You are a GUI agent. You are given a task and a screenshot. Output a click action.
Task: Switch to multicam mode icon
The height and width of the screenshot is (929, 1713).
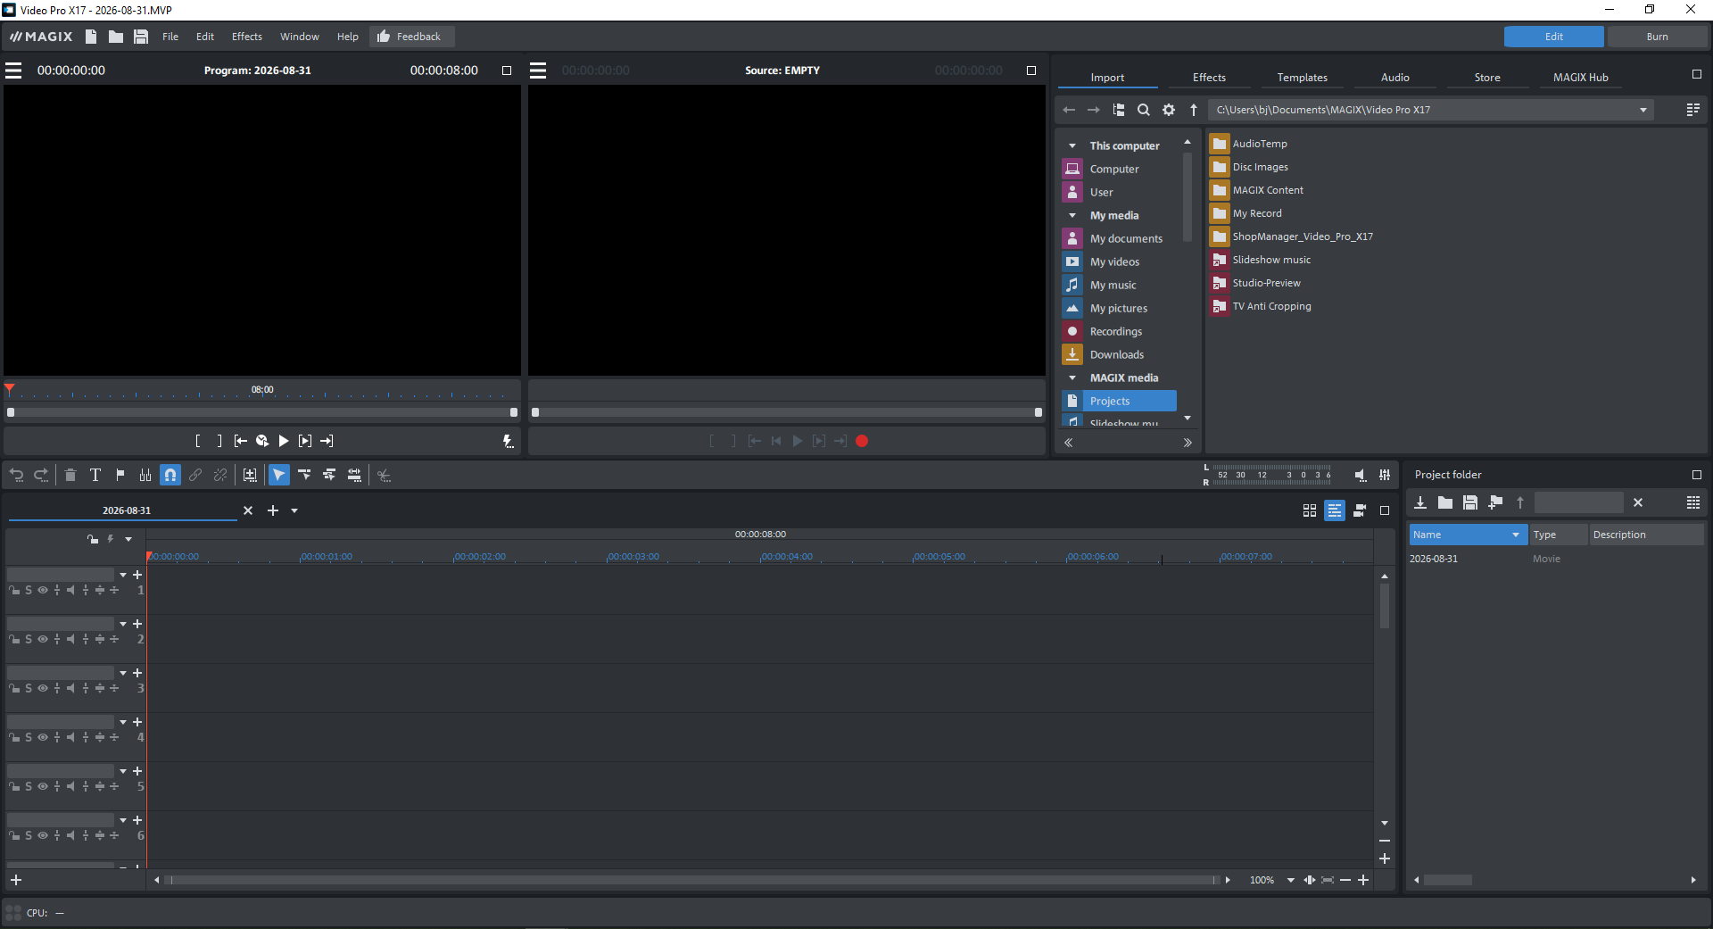1360,510
